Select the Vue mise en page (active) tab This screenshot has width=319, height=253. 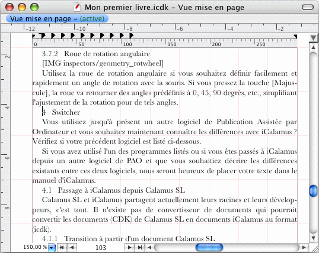click(57, 19)
